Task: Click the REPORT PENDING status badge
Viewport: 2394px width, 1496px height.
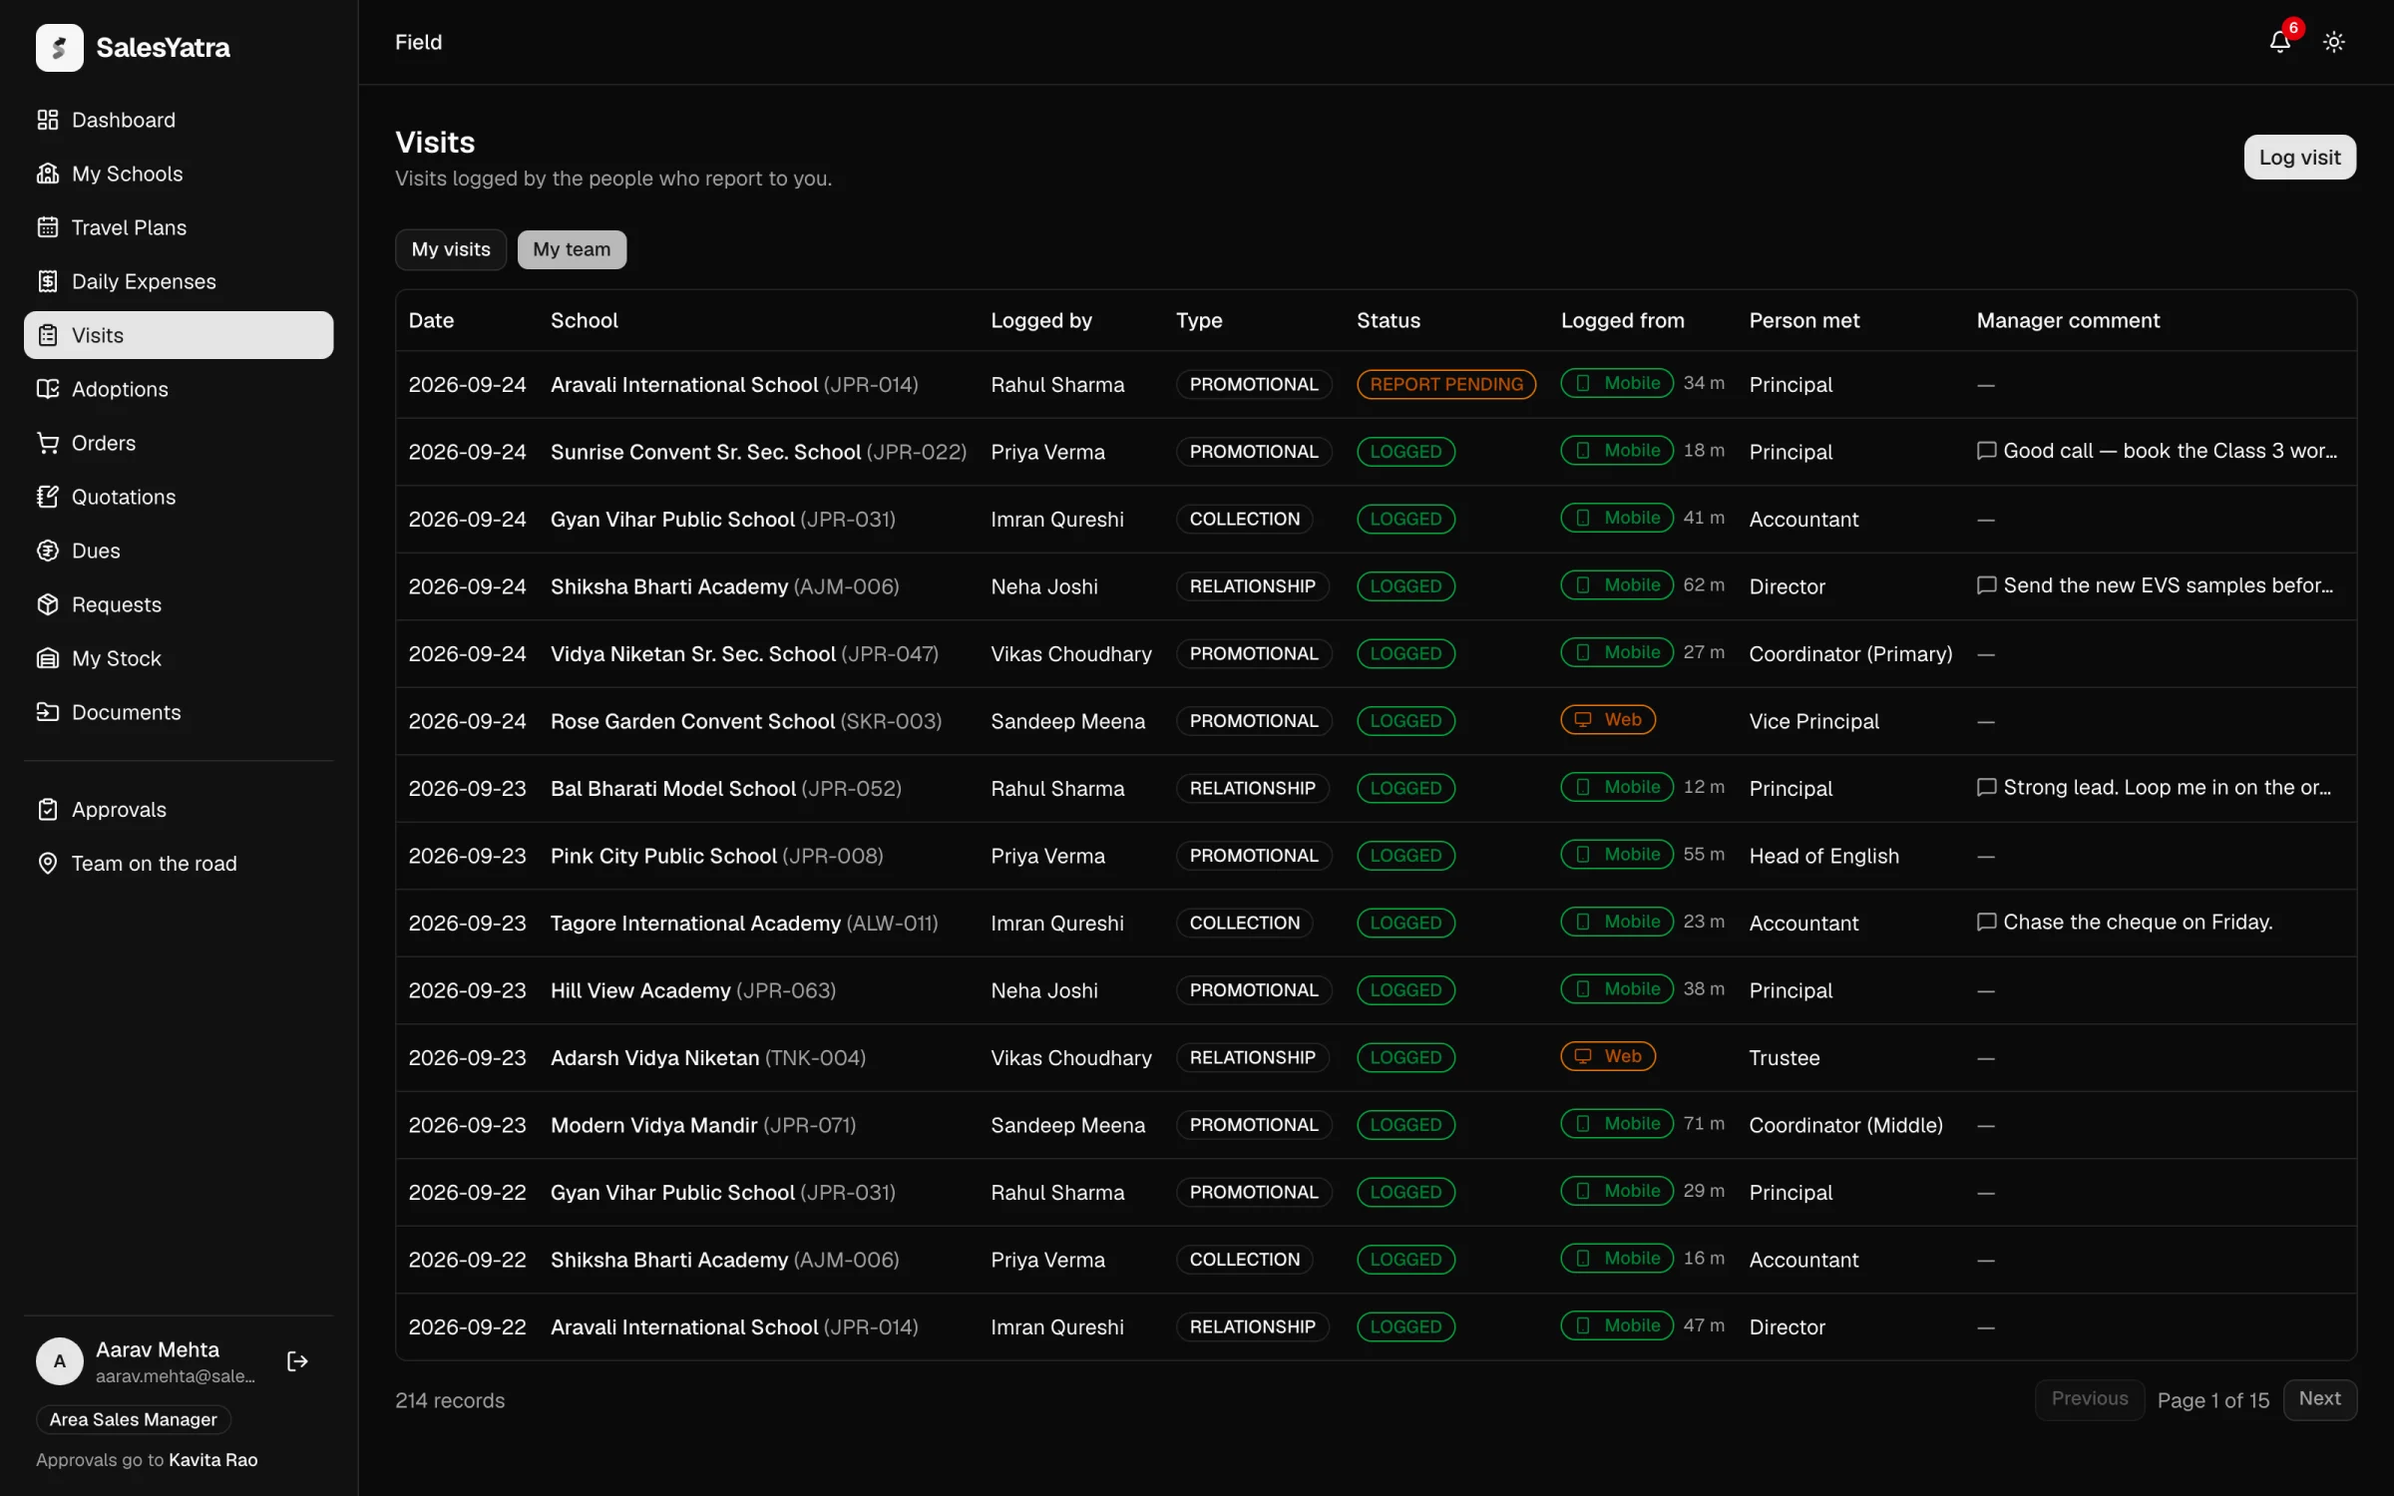Action: (1446, 384)
